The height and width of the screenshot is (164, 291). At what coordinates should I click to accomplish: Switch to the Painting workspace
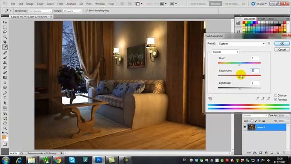231,4
